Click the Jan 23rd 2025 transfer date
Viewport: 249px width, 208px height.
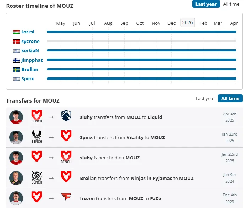point(229,137)
